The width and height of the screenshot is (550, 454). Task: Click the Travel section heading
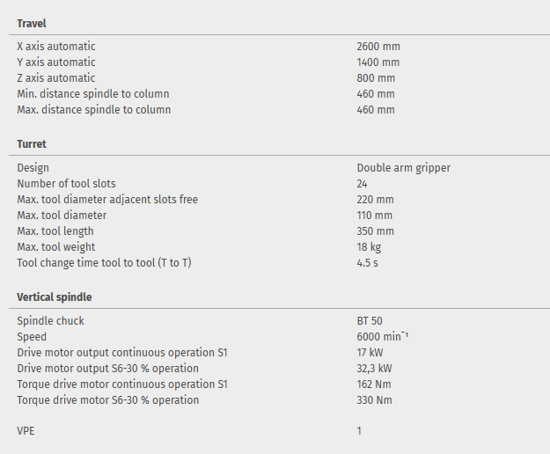(x=32, y=23)
